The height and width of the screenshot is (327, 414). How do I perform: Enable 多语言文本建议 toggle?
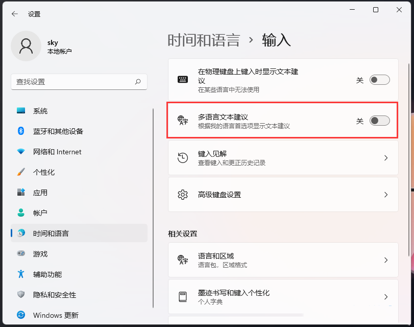click(x=378, y=120)
